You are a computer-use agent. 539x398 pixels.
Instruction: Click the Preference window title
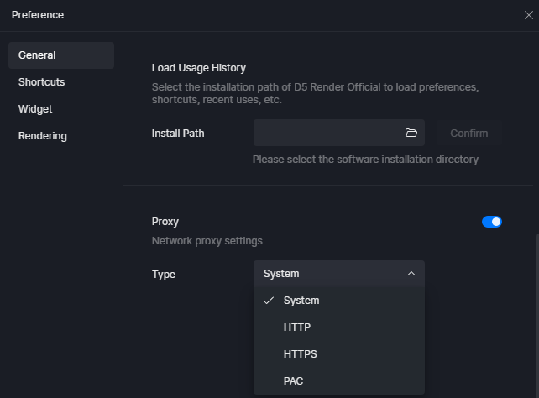38,15
